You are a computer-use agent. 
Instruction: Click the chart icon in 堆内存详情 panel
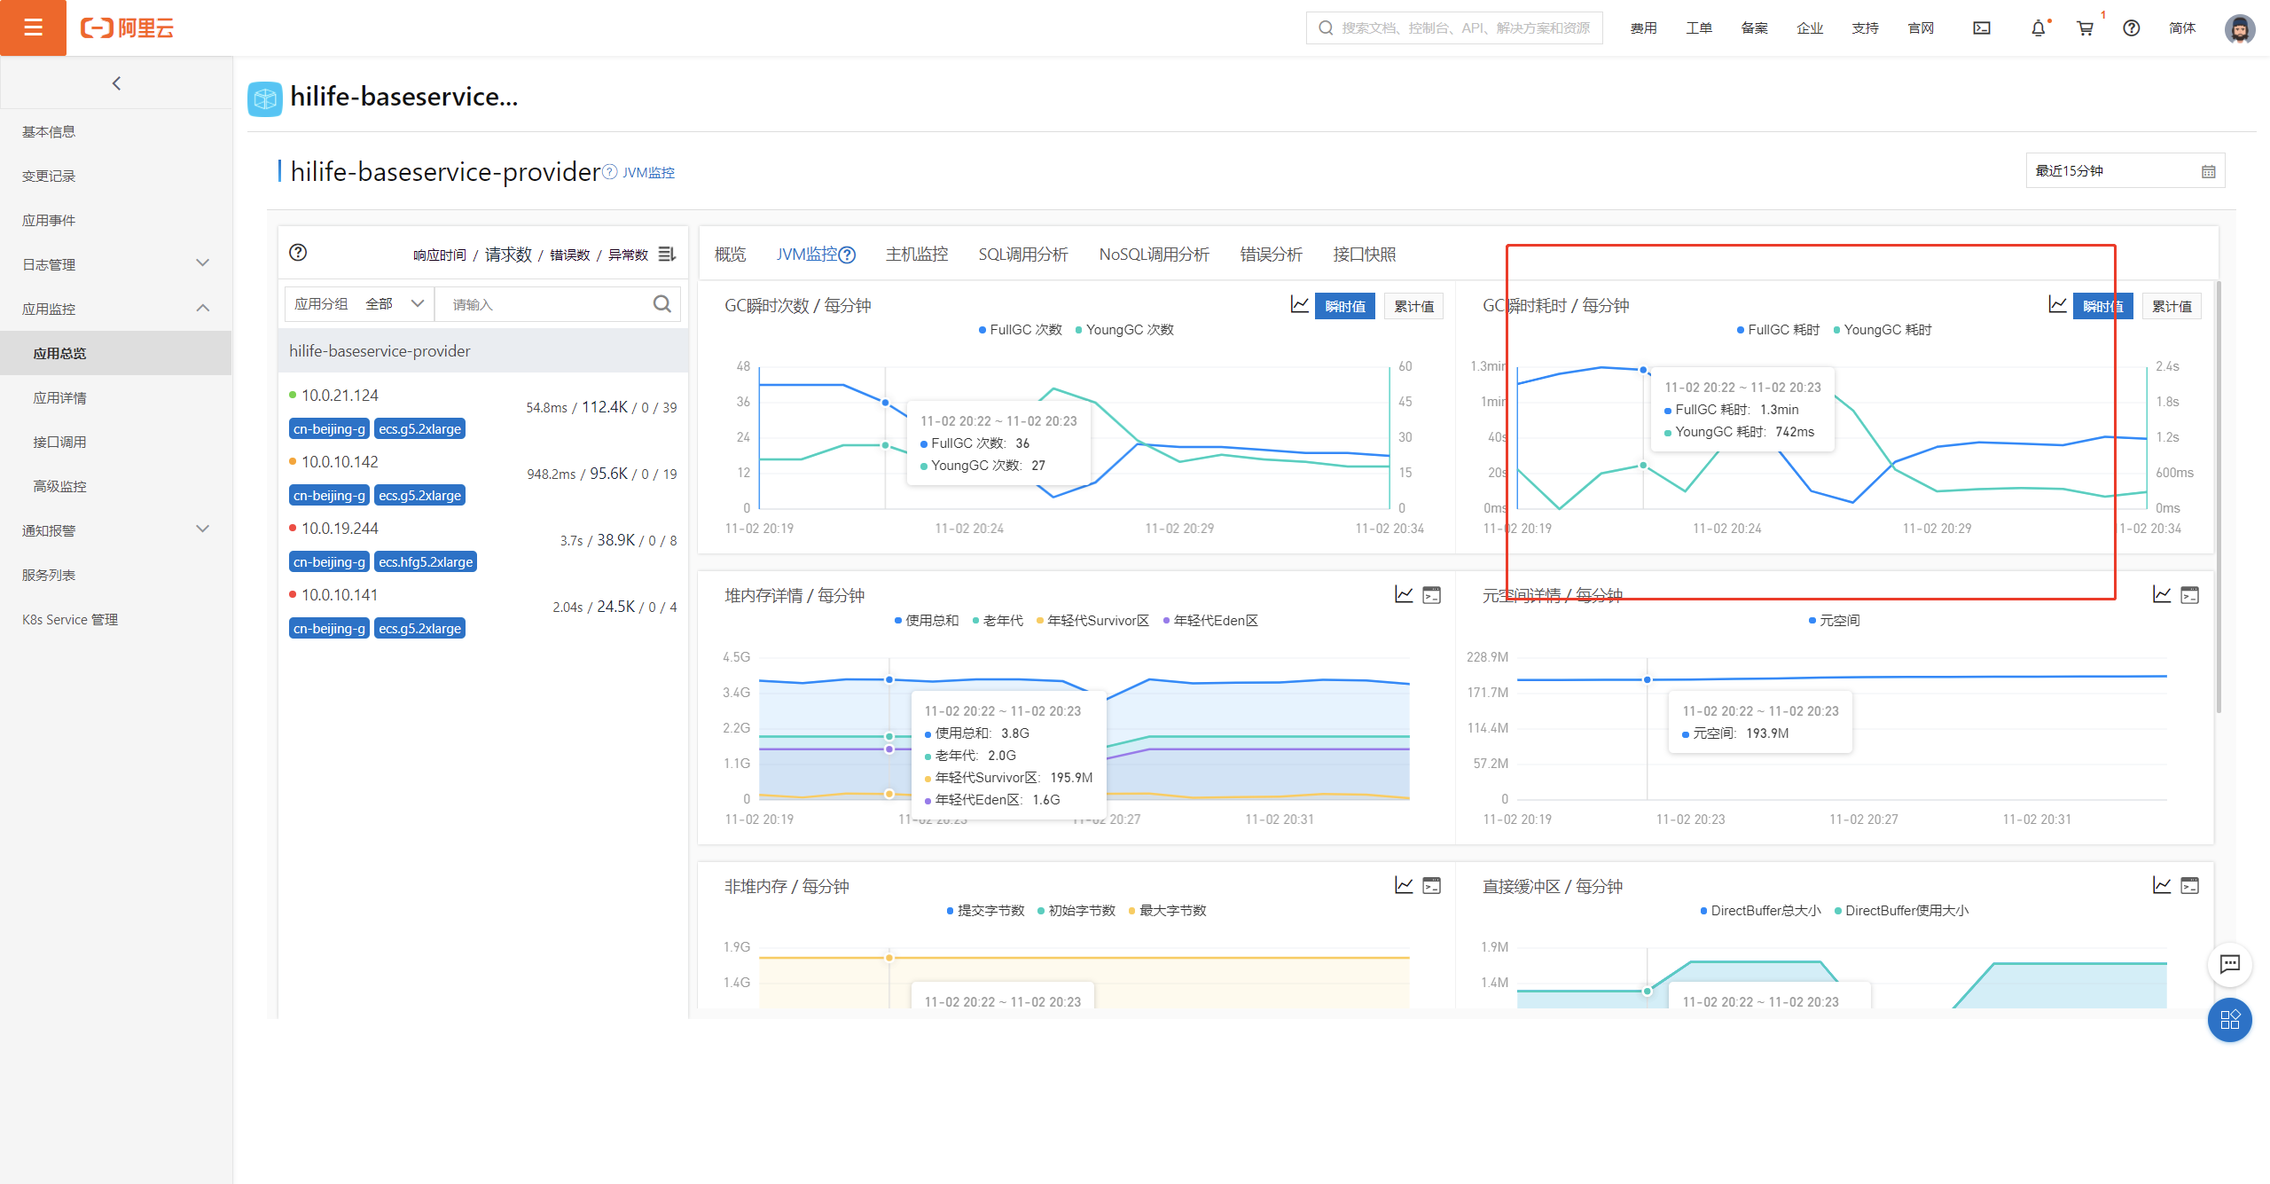tap(1404, 594)
